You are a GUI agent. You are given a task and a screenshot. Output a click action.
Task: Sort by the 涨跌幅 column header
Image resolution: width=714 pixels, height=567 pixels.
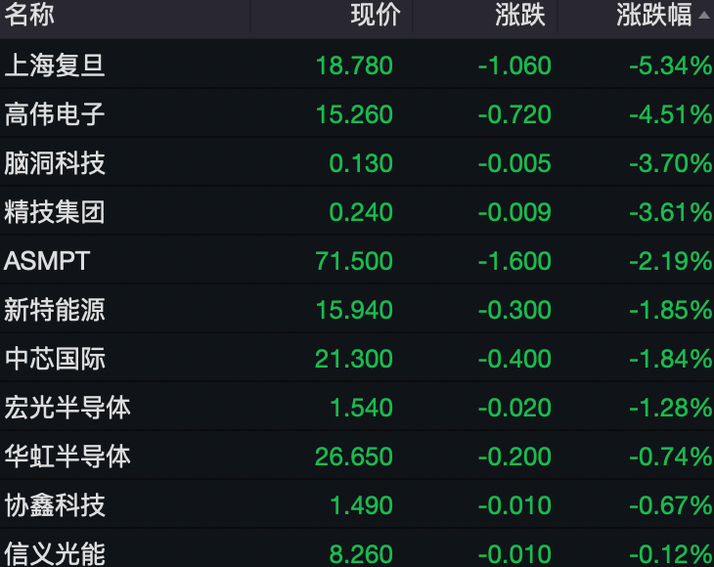pos(654,15)
